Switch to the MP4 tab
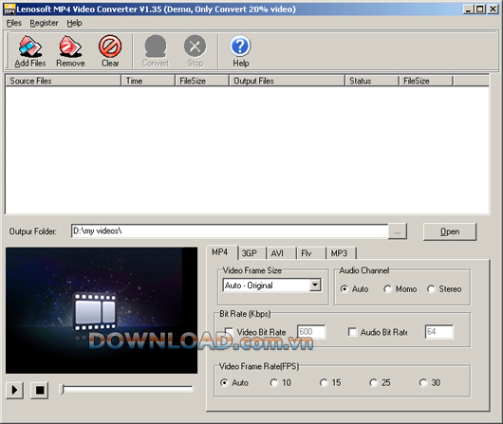Screen dimensions: 503x424 [x=222, y=252]
